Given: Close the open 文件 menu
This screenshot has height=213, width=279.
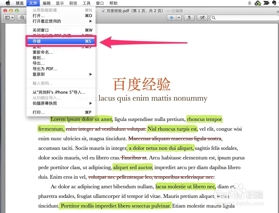Looking at the screenshot, I should pyautogui.click(x=33, y=3).
